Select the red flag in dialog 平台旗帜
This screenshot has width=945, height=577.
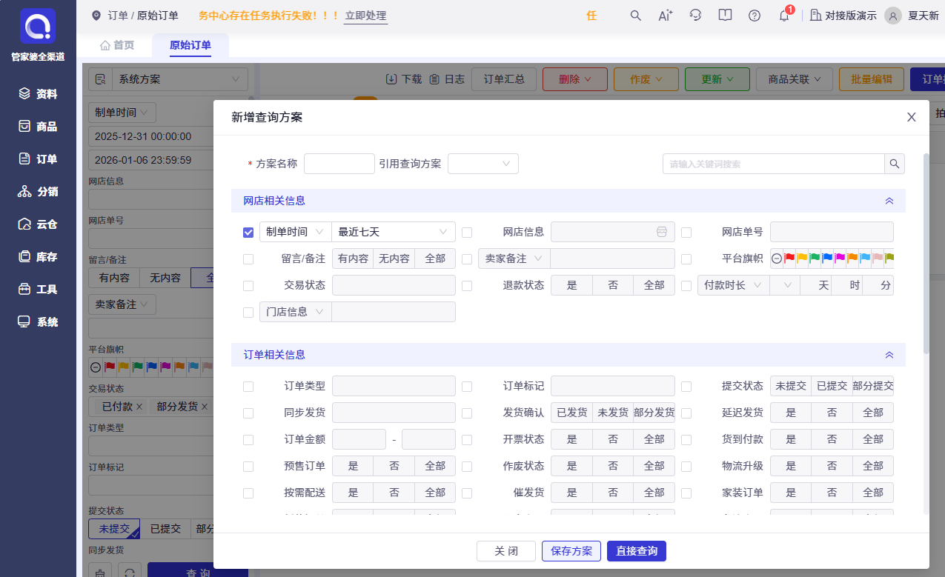click(x=789, y=259)
